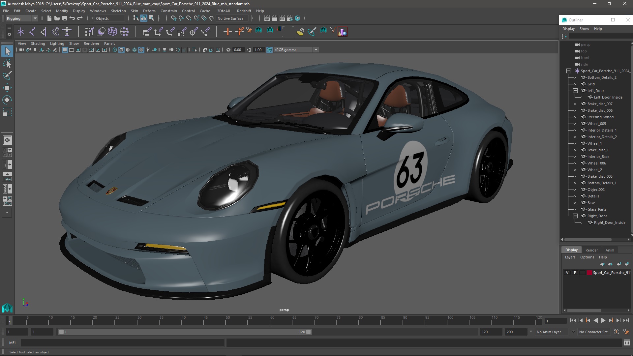Open the Outliner Show menu
This screenshot has height=356, width=633.
click(x=584, y=29)
